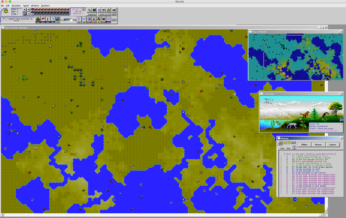
Task: Select the plant display filter icon
Action: coord(38,19)
